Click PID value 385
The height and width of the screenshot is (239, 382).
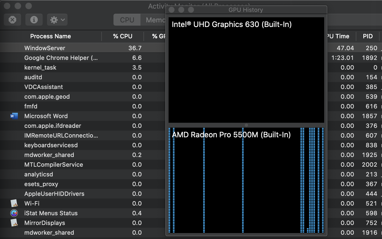371,87
